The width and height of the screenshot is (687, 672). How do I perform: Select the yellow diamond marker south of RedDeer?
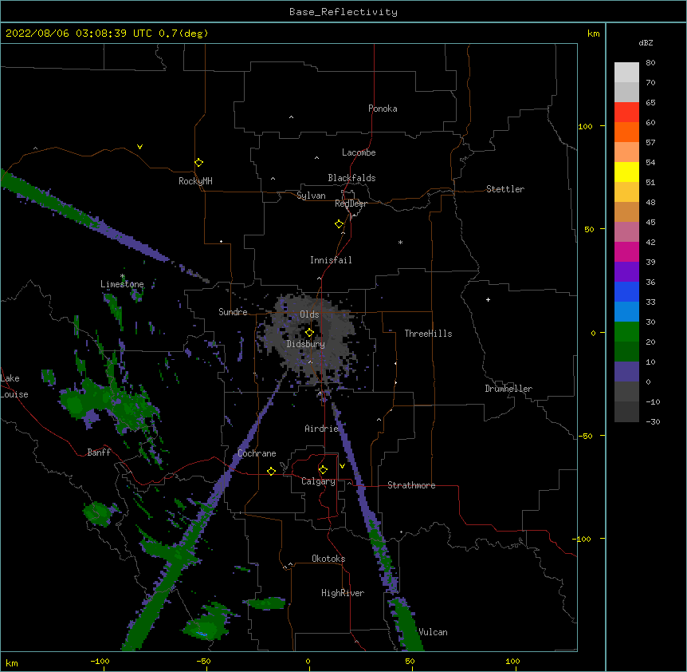tap(340, 224)
